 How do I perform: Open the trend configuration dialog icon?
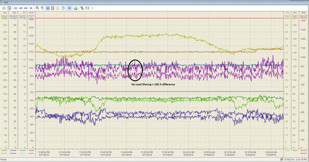click(x=9, y=8)
